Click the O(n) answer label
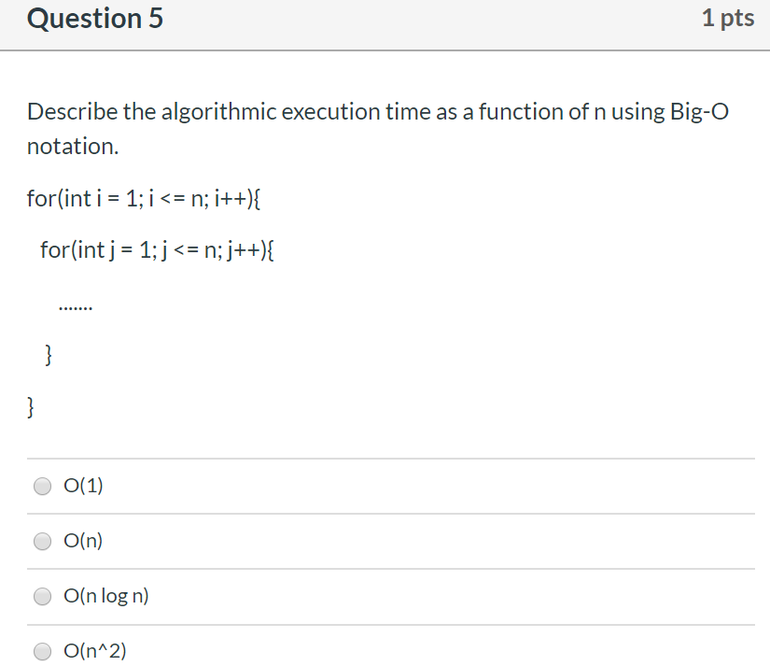The width and height of the screenshot is (770, 666). click(x=82, y=540)
